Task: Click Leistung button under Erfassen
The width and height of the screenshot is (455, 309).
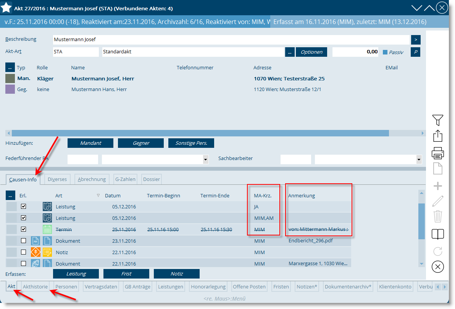Action: click(x=76, y=274)
